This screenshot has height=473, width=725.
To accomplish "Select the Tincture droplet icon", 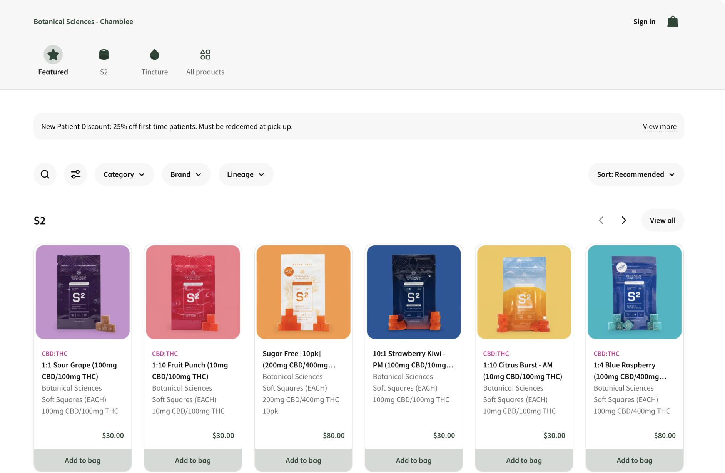I will point(155,55).
